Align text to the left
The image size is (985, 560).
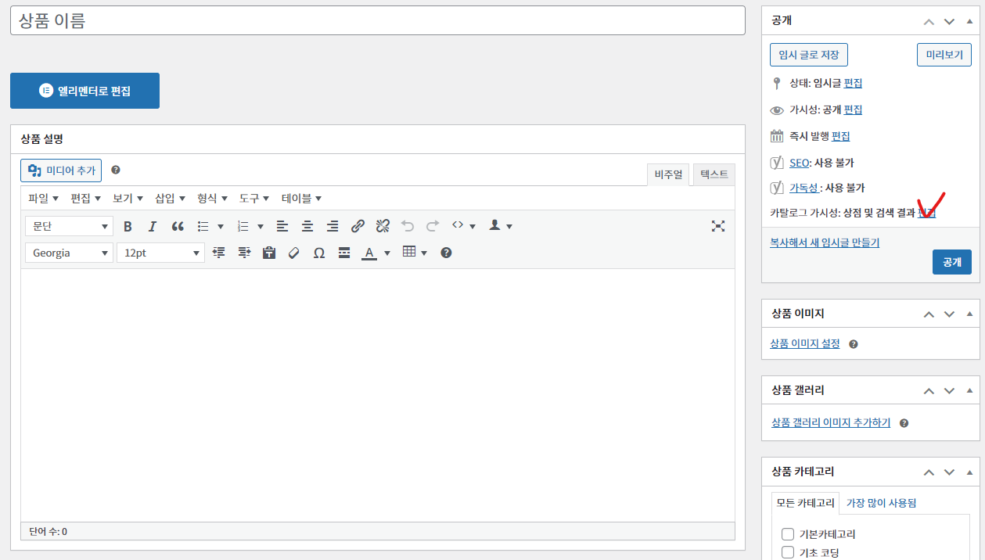click(x=282, y=227)
